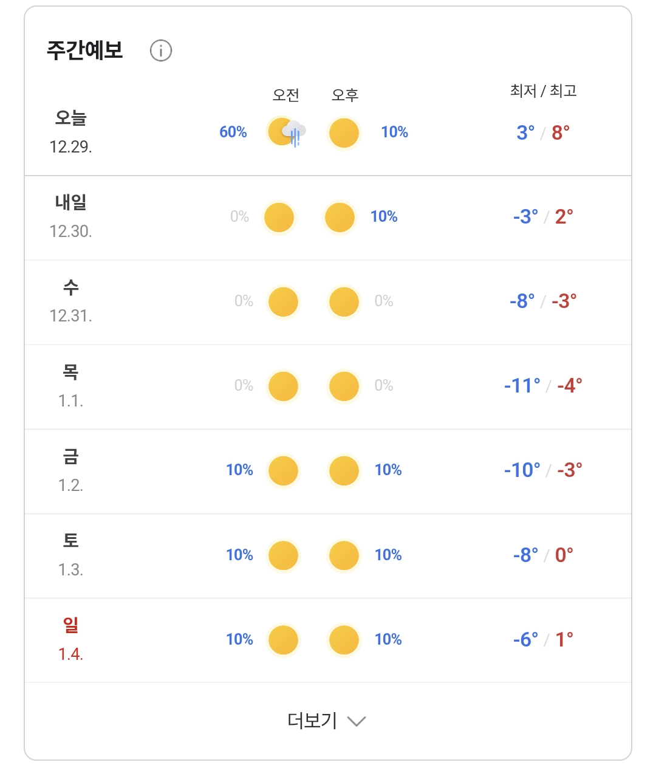Click Wednesday 12.31 afternoon sunny icon
This screenshot has height=765, width=656.
(344, 302)
